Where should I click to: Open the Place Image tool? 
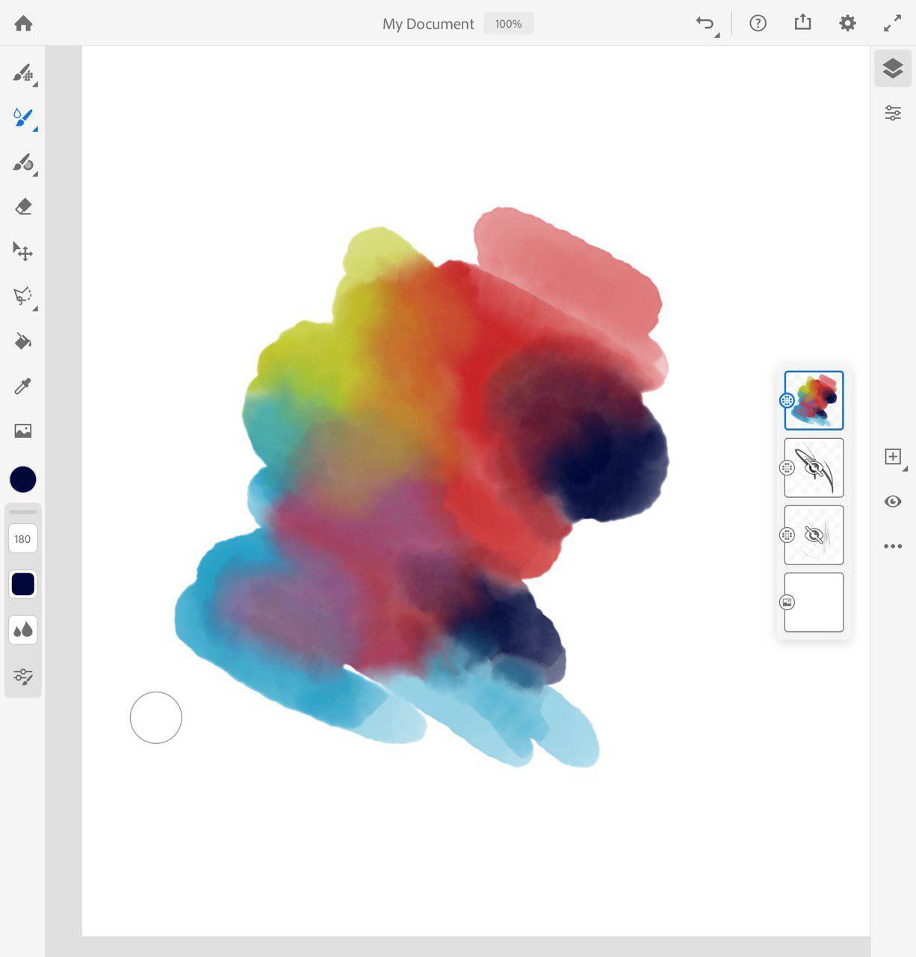[23, 431]
